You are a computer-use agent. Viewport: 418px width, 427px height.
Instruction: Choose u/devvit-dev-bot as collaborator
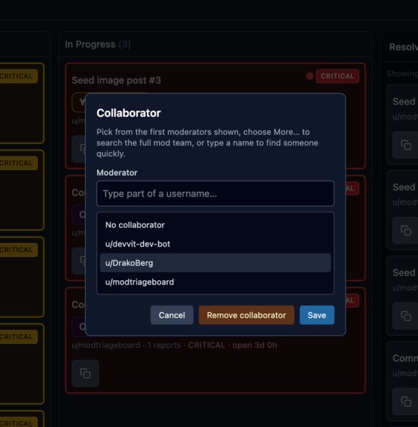pos(215,244)
